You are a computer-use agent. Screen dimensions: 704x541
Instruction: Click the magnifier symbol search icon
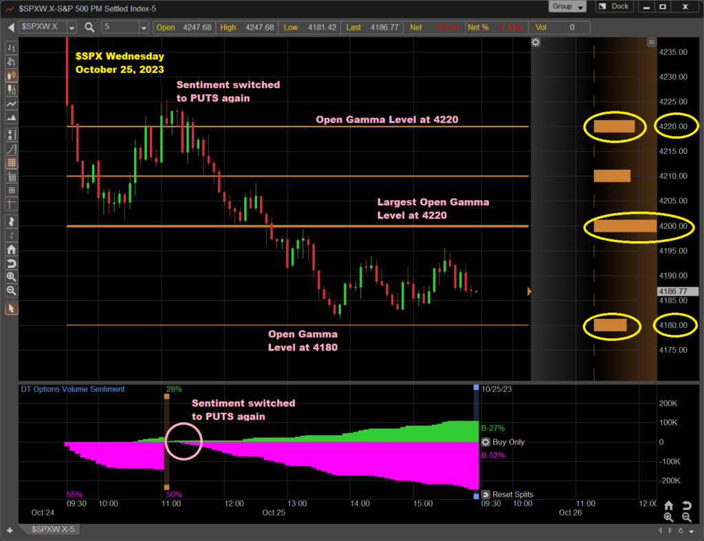tap(90, 27)
